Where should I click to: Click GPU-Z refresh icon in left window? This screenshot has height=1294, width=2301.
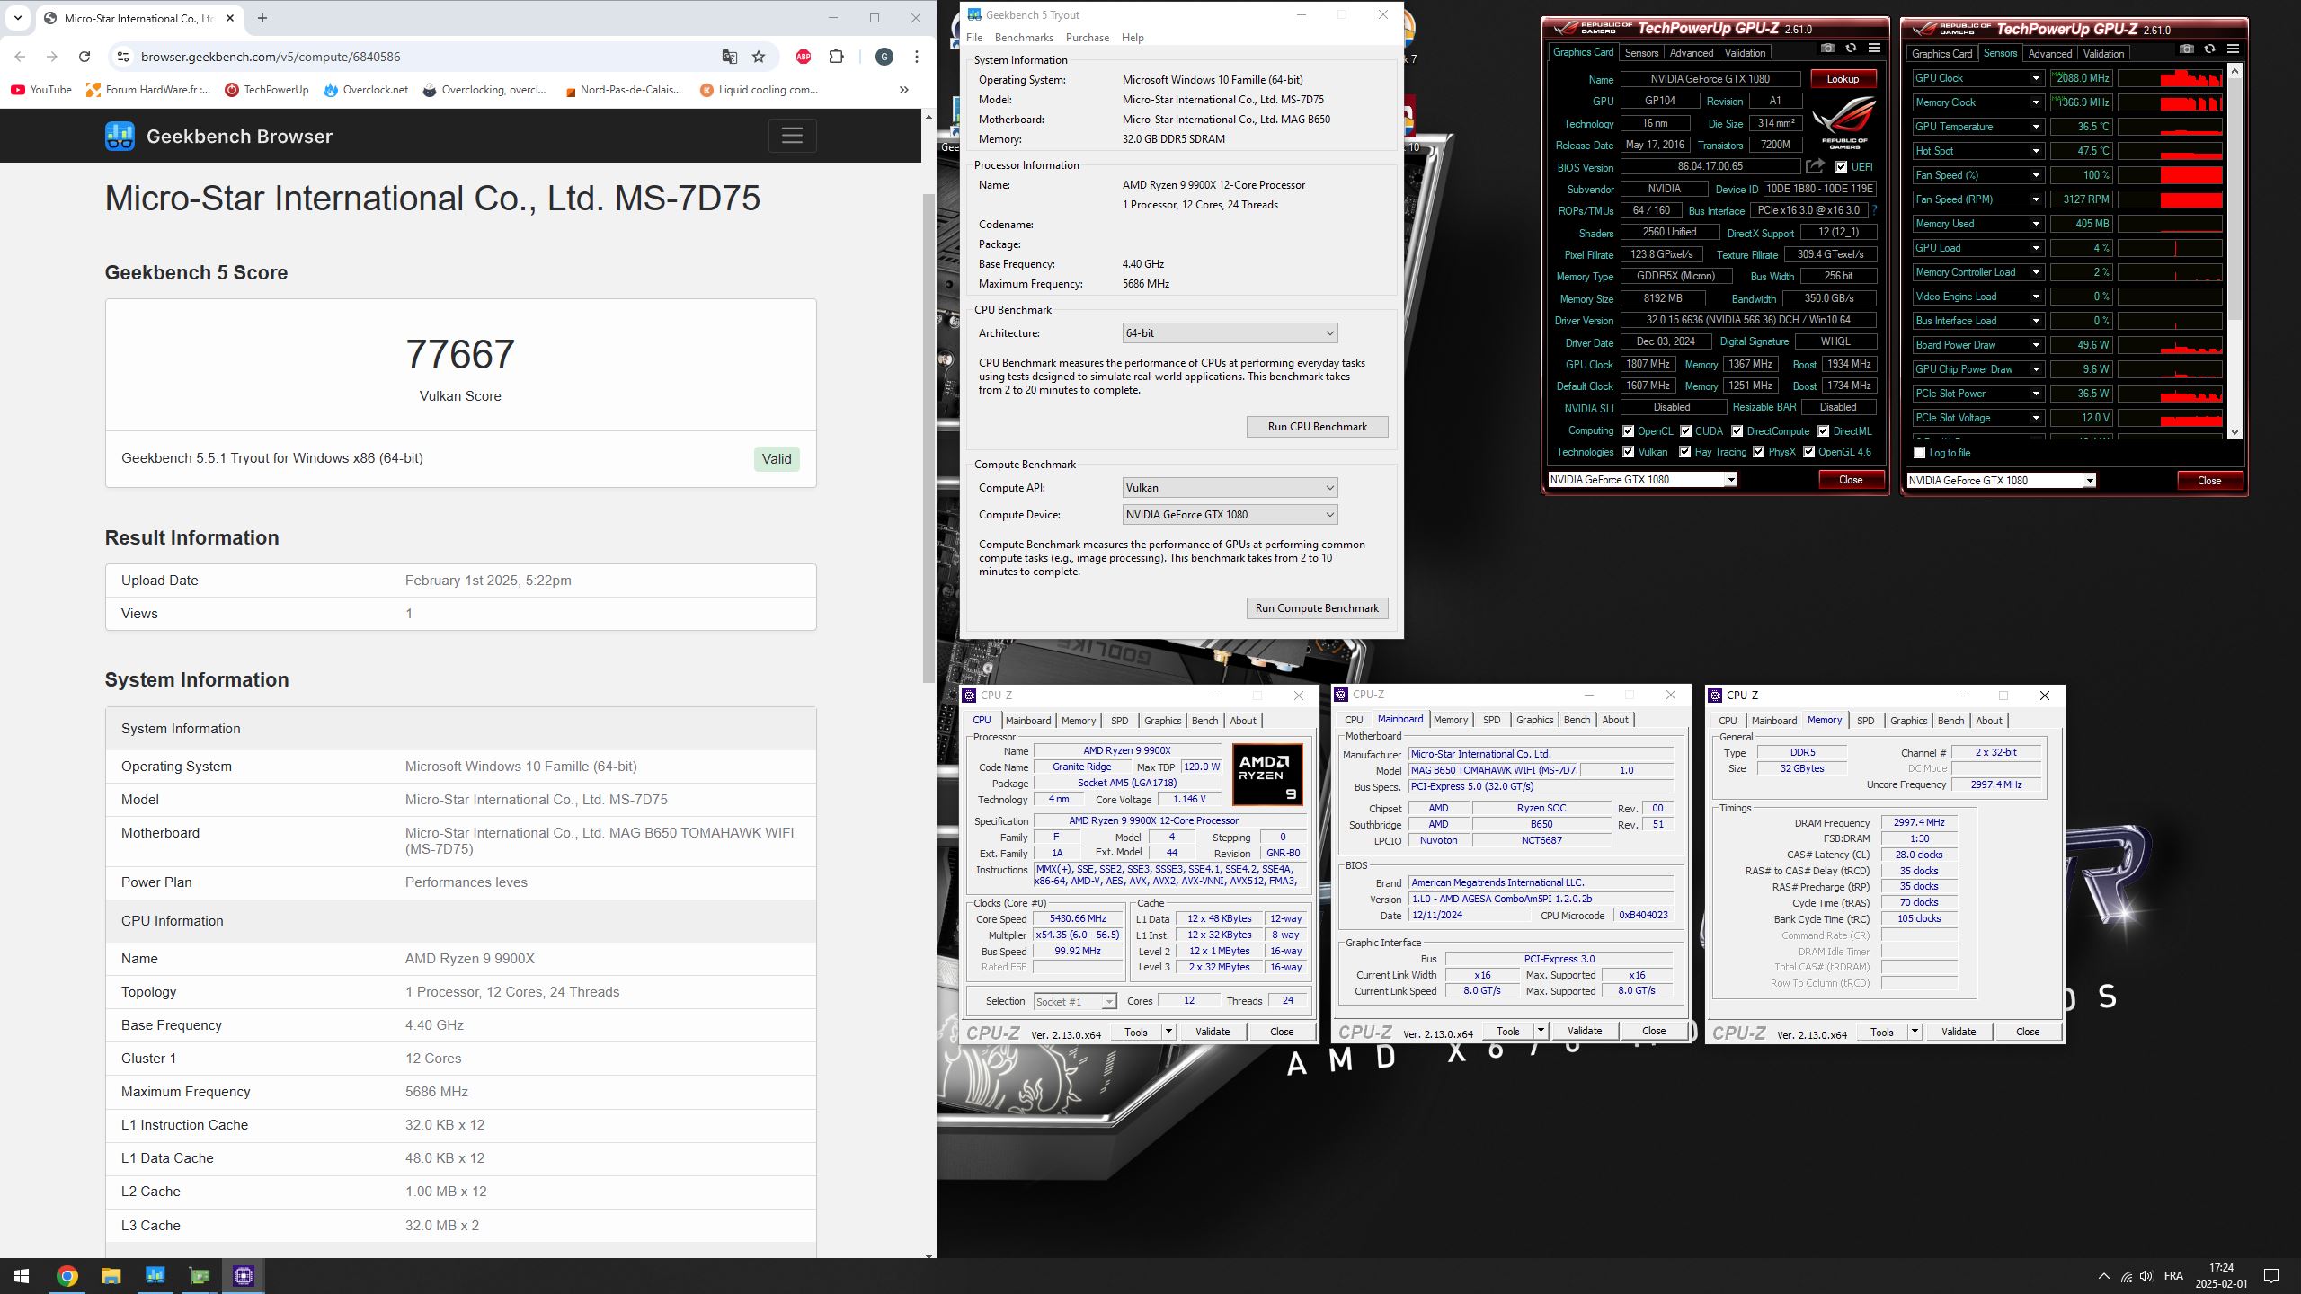pyautogui.click(x=1851, y=49)
